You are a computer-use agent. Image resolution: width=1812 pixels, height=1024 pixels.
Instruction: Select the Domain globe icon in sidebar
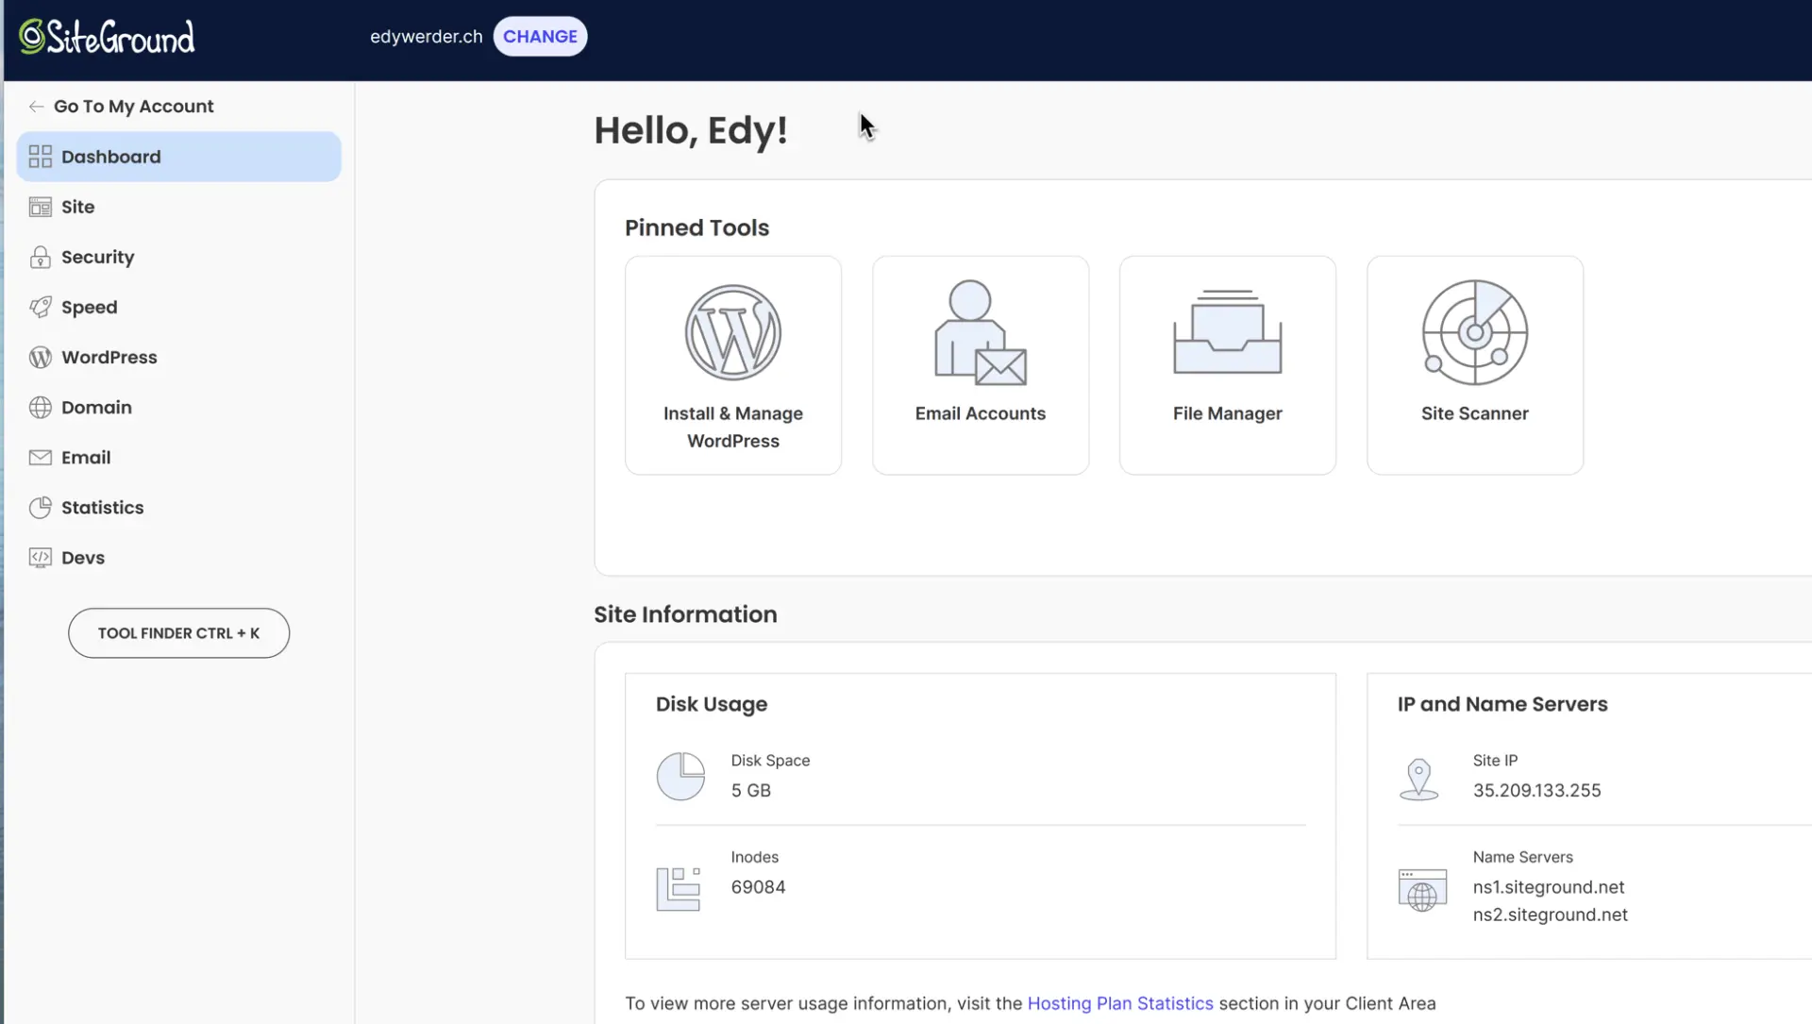(40, 407)
